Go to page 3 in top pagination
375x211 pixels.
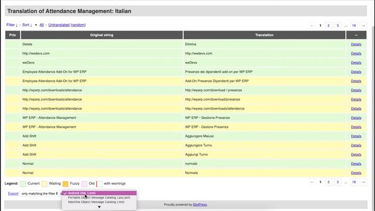[x=337, y=26]
